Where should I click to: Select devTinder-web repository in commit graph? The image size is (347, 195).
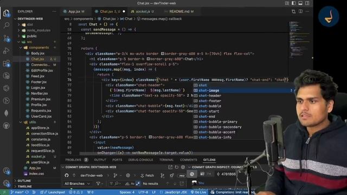[x=92, y=175]
